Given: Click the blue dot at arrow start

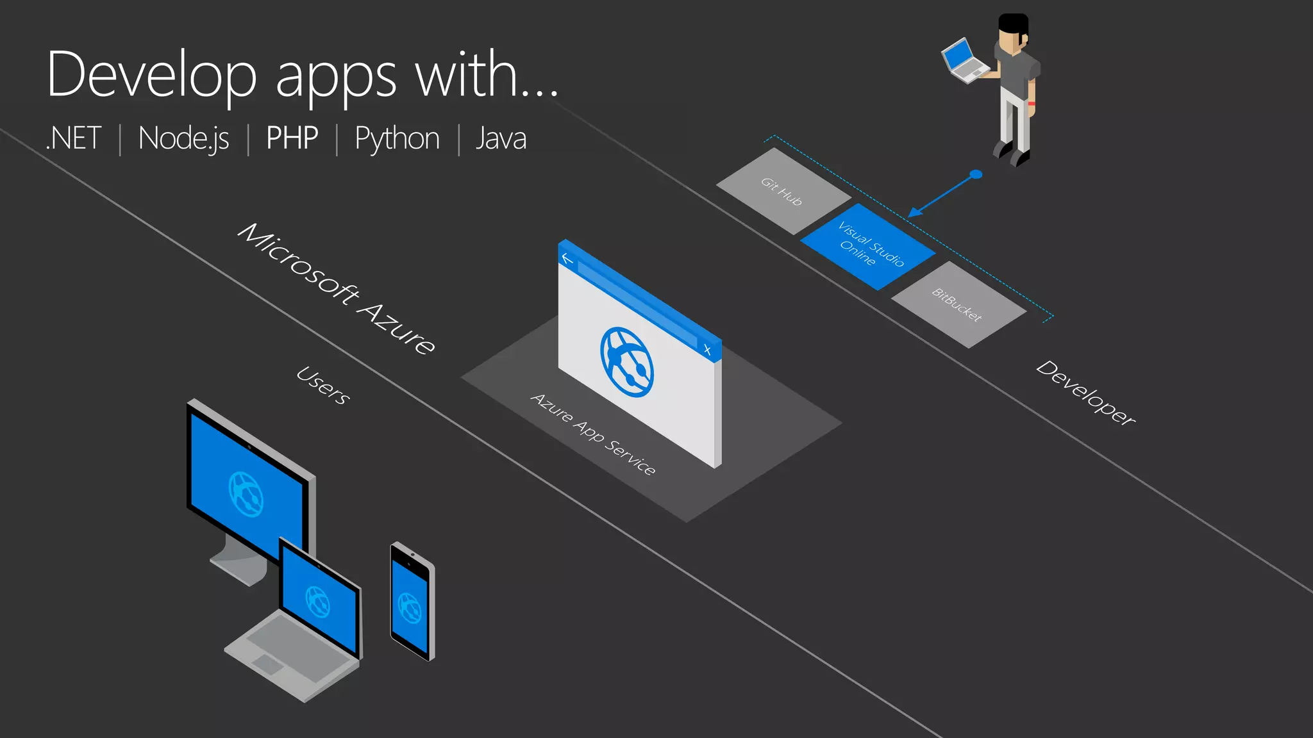Looking at the screenshot, I should tap(976, 174).
